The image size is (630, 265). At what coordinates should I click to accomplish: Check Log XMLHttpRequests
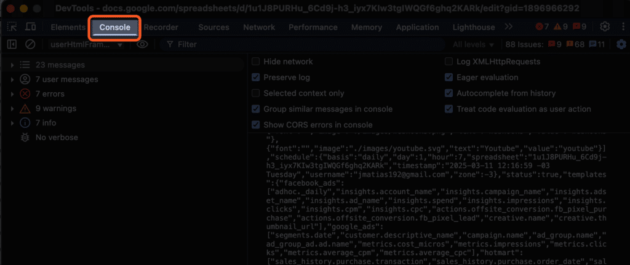pos(449,61)
